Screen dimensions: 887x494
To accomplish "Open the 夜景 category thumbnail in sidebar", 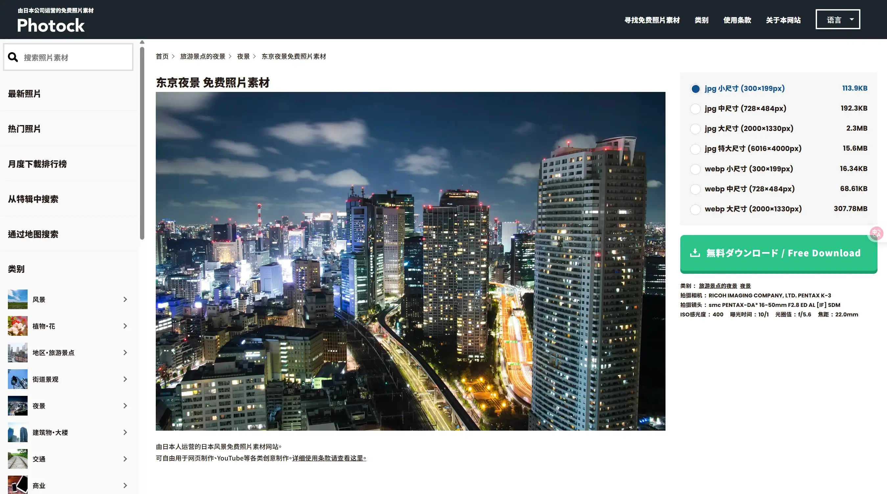I will pos(17,406).
